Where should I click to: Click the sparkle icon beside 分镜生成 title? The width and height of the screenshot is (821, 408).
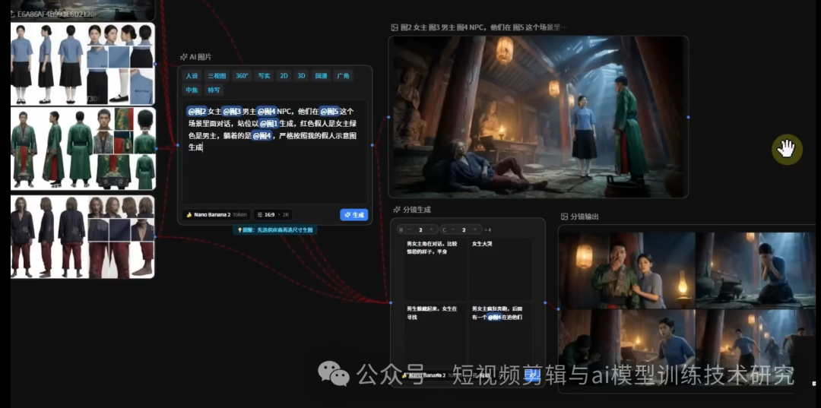pyautogui.click(x=396, y=210)
